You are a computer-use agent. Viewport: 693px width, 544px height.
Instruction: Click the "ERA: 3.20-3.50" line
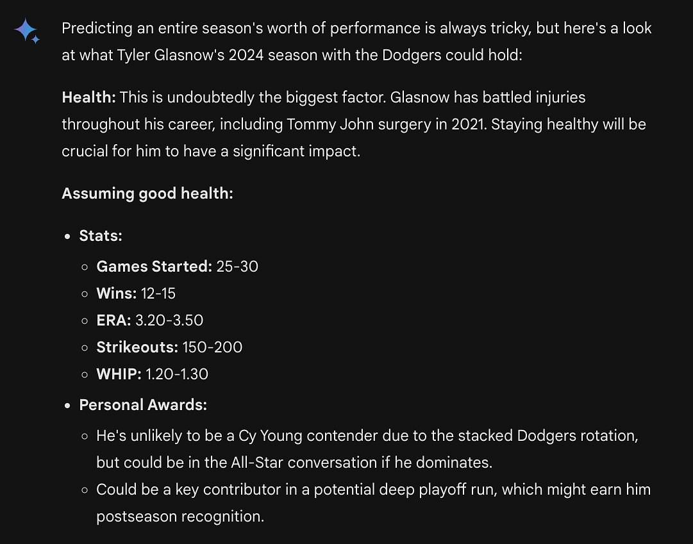(x=150, y=320)
